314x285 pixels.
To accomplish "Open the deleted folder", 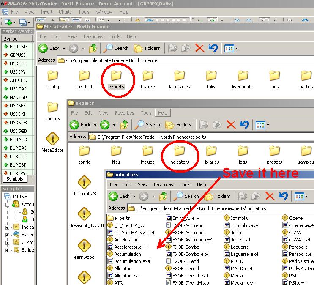I will coord(84,80).
